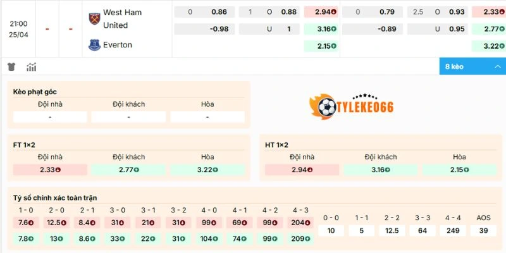Collapse the 8 kèo dropdown

tap(472, 66)
